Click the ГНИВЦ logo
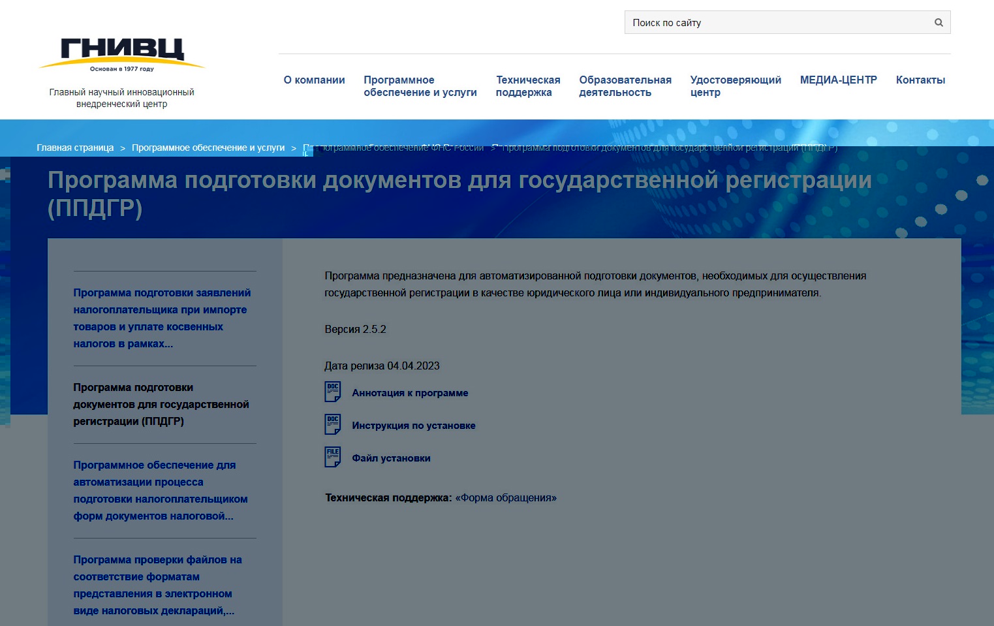994x626 pixels. point(122,54)
